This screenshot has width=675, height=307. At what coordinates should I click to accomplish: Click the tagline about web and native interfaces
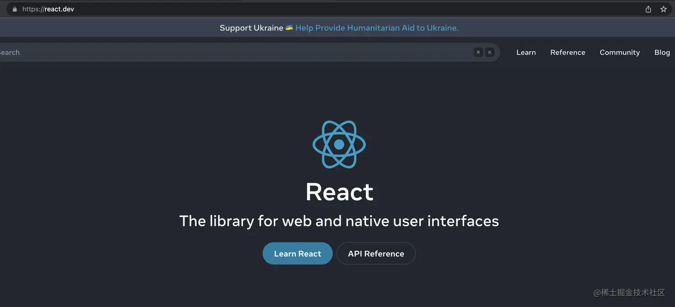click(x=339, y=221)
